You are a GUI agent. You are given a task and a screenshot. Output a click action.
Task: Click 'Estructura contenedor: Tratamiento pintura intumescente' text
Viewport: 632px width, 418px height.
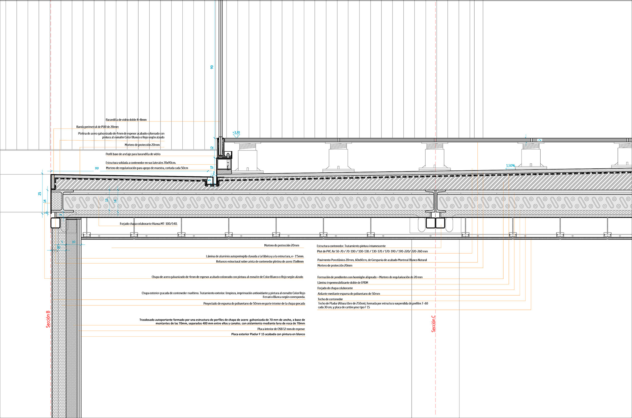coord(351,246)
